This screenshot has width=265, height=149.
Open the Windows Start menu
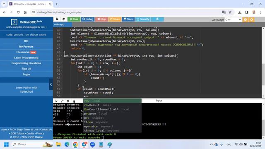pyautogui.click(x=6, y=144)
